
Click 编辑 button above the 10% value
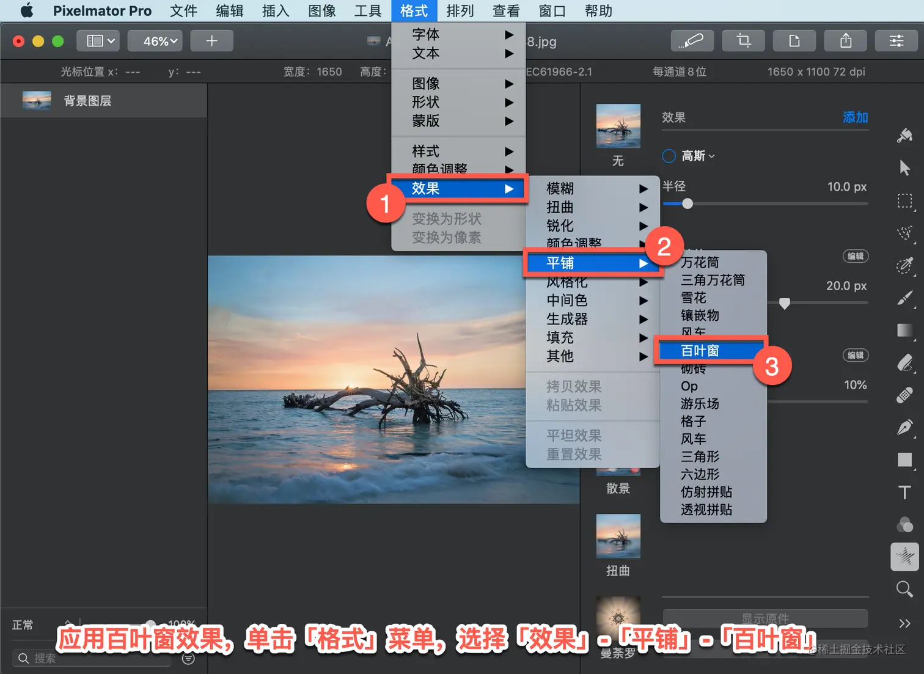click(x=856, y=356)
